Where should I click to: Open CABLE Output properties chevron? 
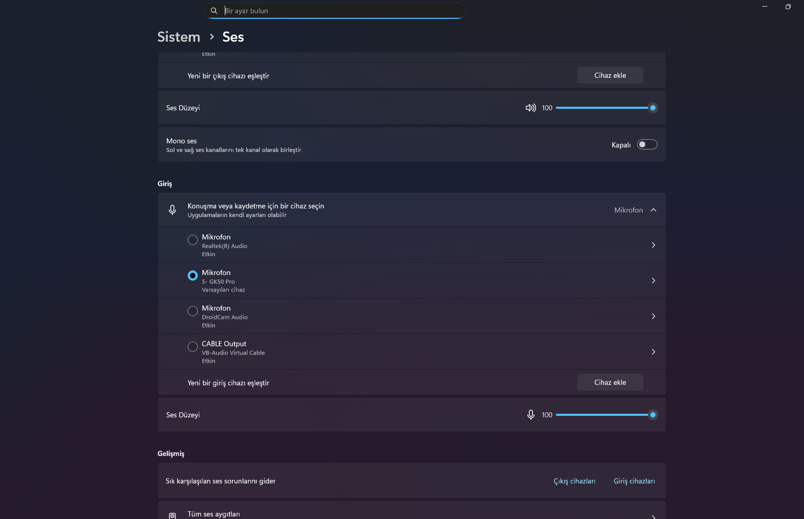click(x=653, y=352)
